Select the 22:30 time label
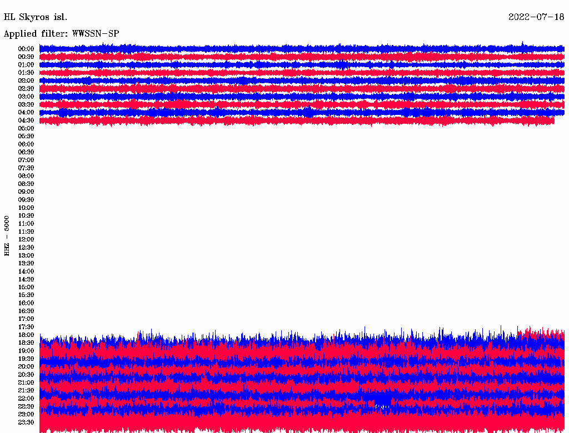 pos(26,406)
